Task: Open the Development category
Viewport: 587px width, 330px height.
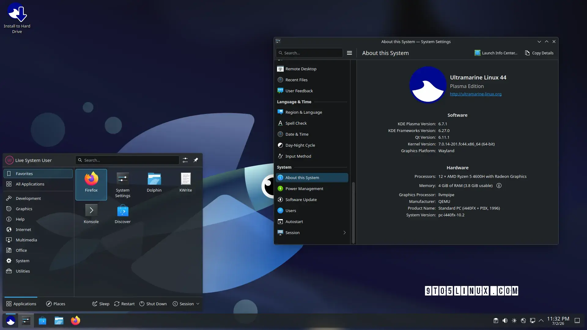Action: click(38, 198)
